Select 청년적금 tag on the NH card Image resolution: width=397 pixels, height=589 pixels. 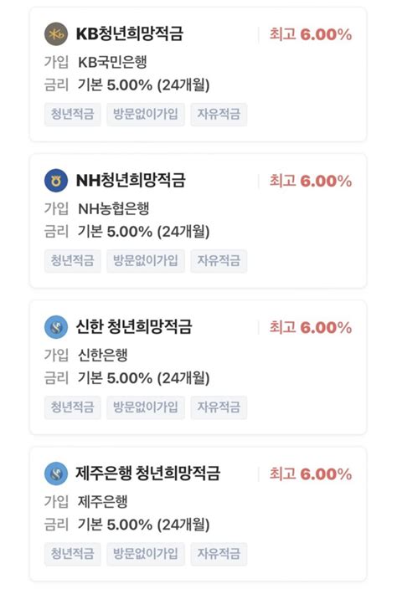pyautogui.click(x=73, y=261)
